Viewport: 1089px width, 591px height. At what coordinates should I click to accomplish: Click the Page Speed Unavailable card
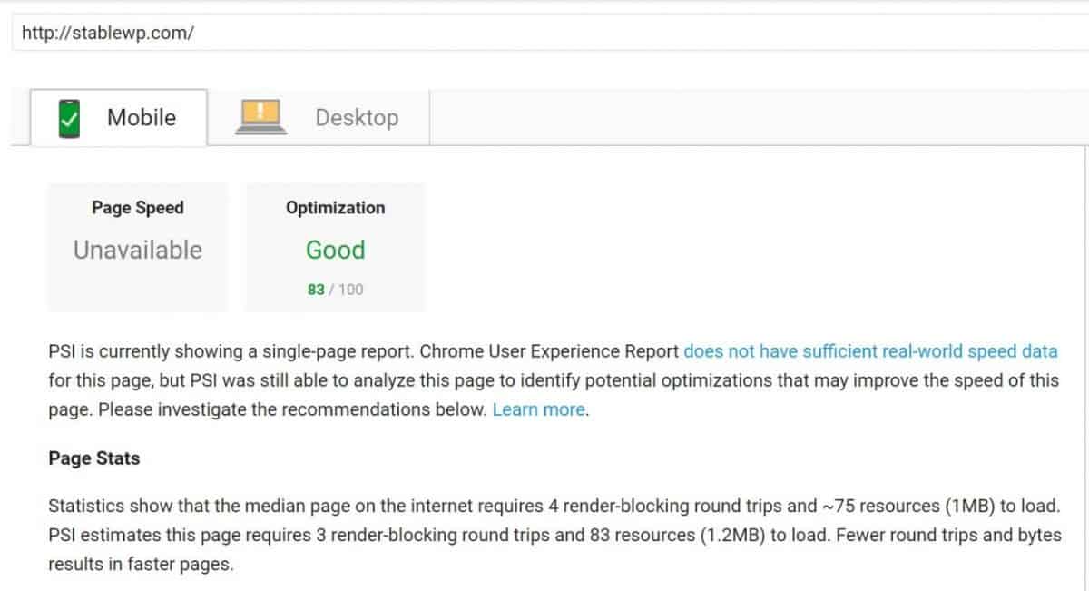tap(138, 247)
